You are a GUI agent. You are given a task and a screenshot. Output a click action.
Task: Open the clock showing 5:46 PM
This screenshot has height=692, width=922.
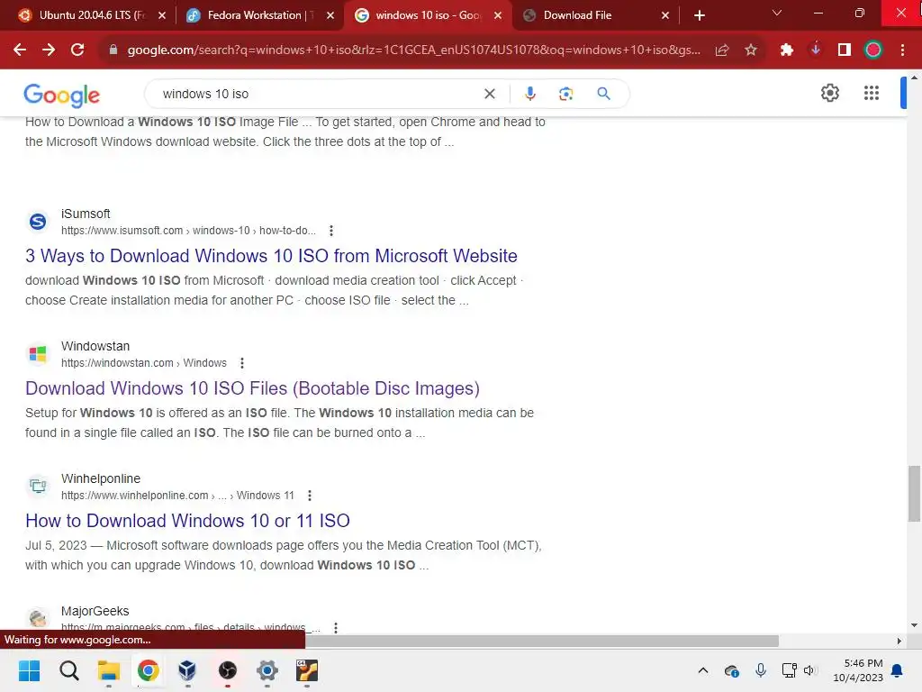[858, 670]
